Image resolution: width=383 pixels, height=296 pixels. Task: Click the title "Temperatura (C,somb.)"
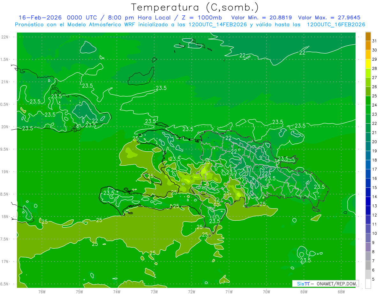tap(195, 7)
